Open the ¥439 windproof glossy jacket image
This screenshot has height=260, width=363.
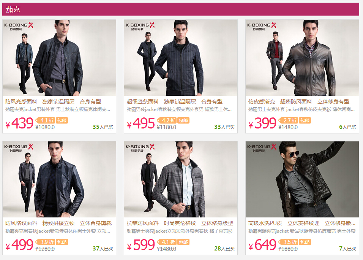[x=59, y=58]
